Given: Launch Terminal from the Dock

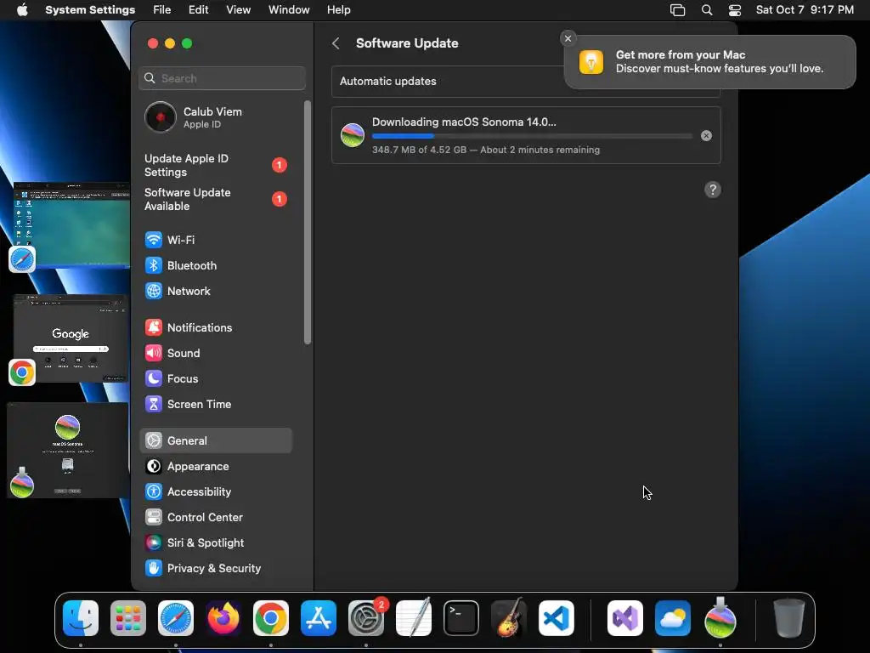Looking at the screenshot, I should tap(461, 618).
